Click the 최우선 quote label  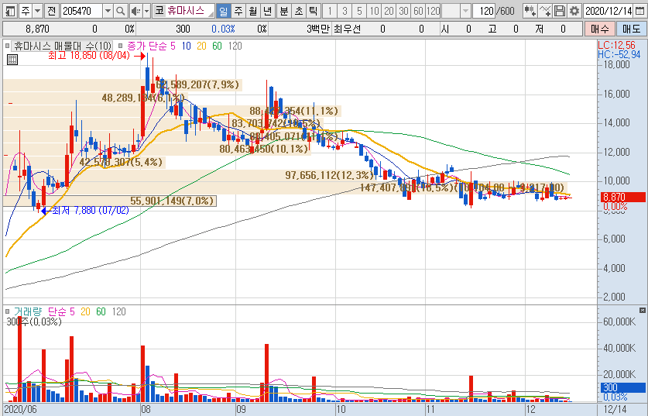pos(347,29)
